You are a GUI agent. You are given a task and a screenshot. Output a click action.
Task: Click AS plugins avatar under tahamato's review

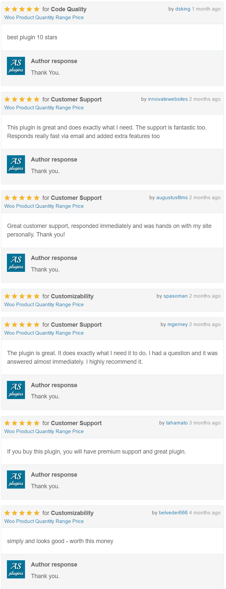[x=16, y=479]
